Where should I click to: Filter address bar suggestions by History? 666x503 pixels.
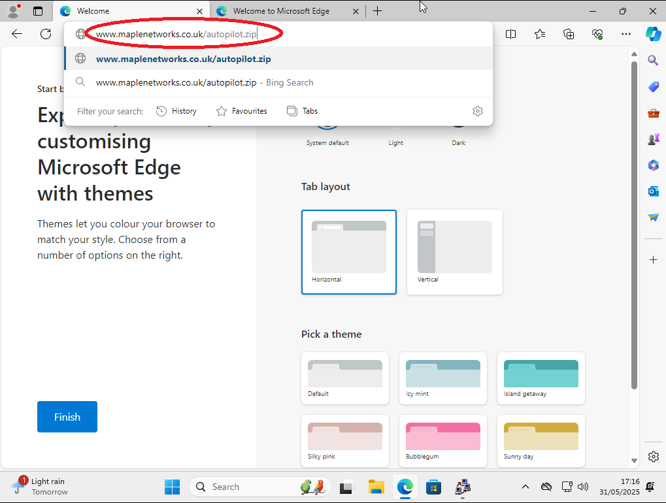click(x=176, y=111)
